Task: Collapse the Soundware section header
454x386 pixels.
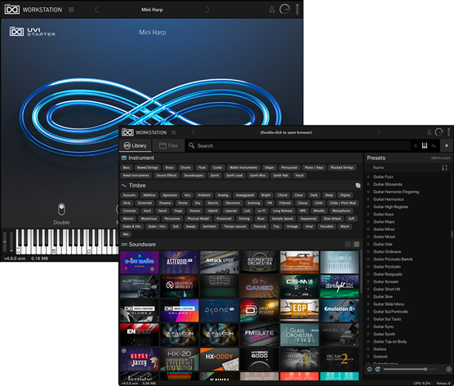Action: 139,245
